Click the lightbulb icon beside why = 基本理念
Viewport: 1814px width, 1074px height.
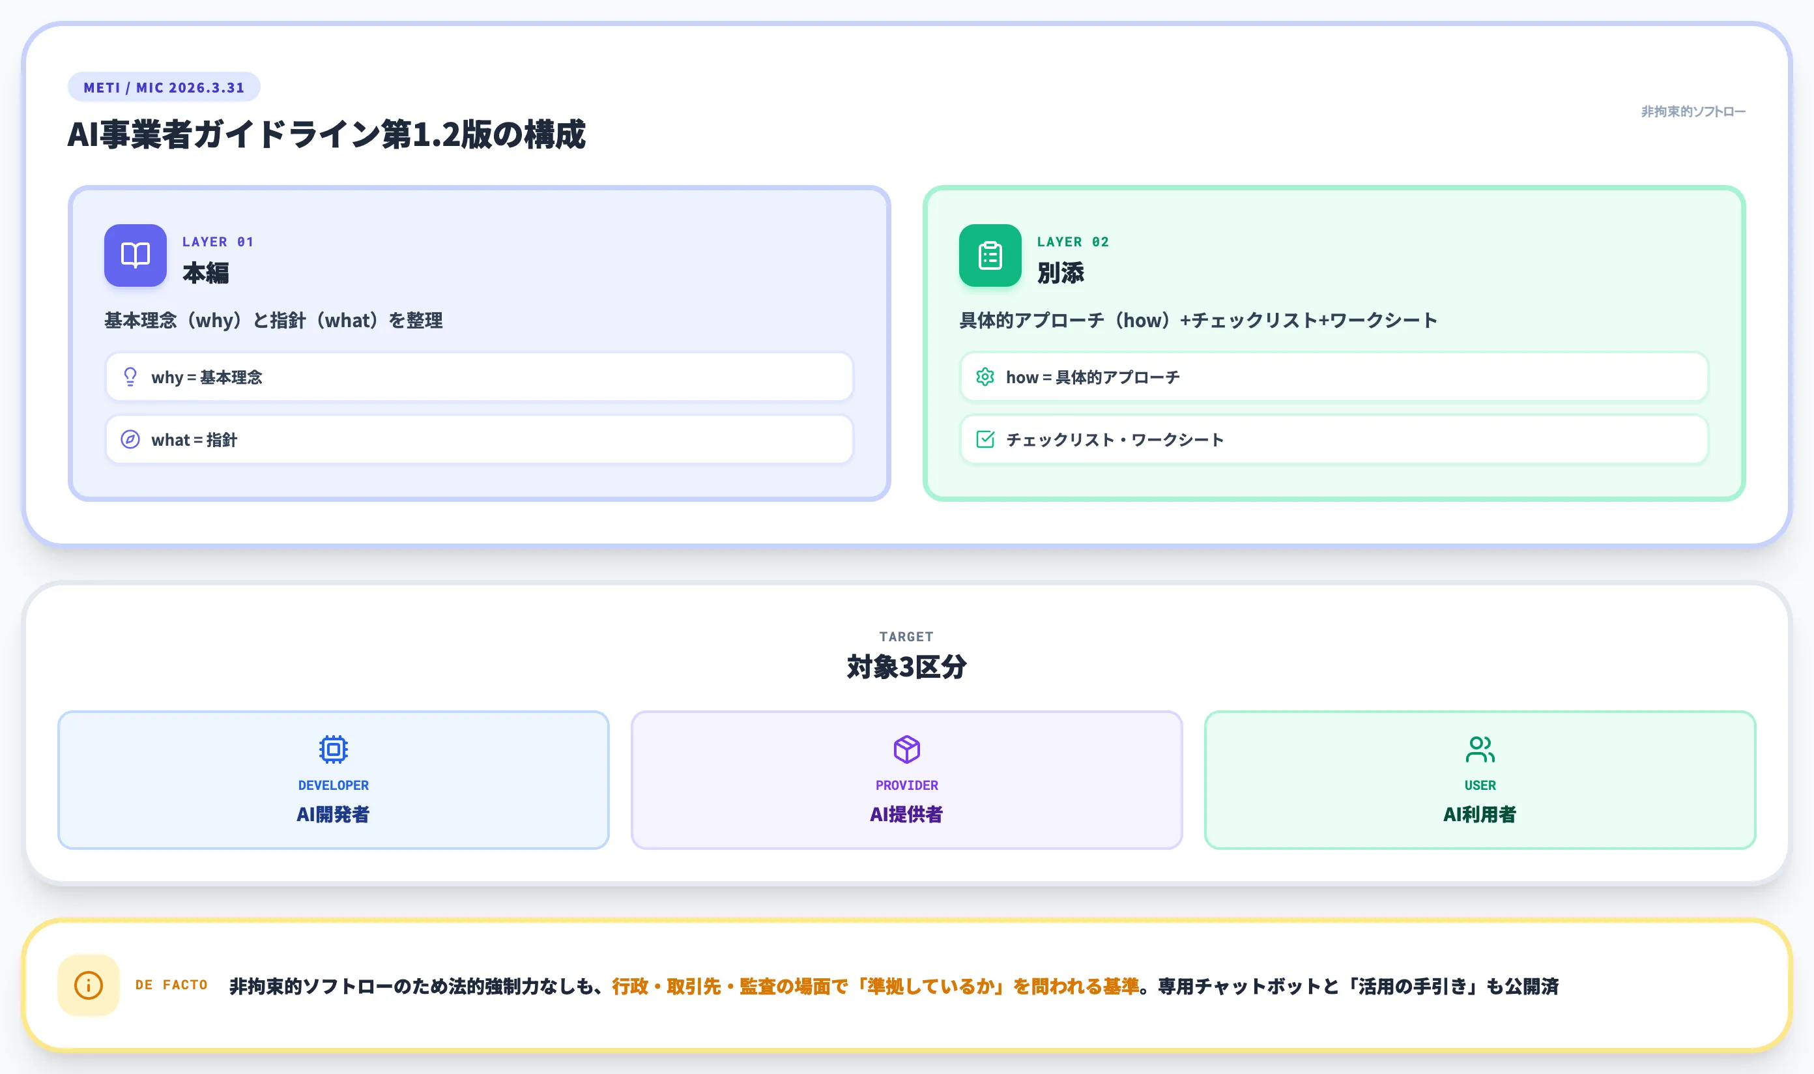click(130, 376)
